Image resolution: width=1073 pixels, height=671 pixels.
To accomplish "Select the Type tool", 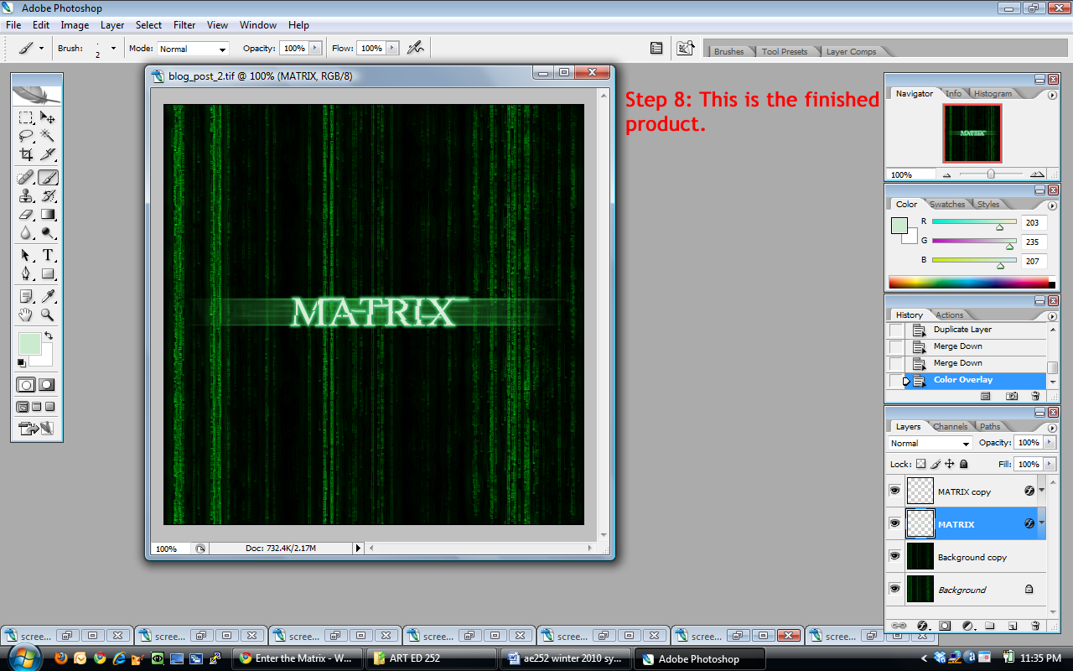I will click(x=48, y=255).
